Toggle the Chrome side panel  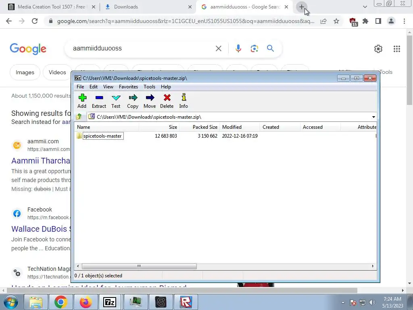(378, 21)
